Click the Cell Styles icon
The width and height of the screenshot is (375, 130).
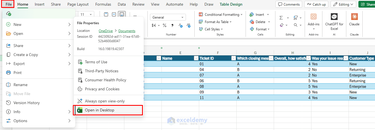(x=201, y=29)
